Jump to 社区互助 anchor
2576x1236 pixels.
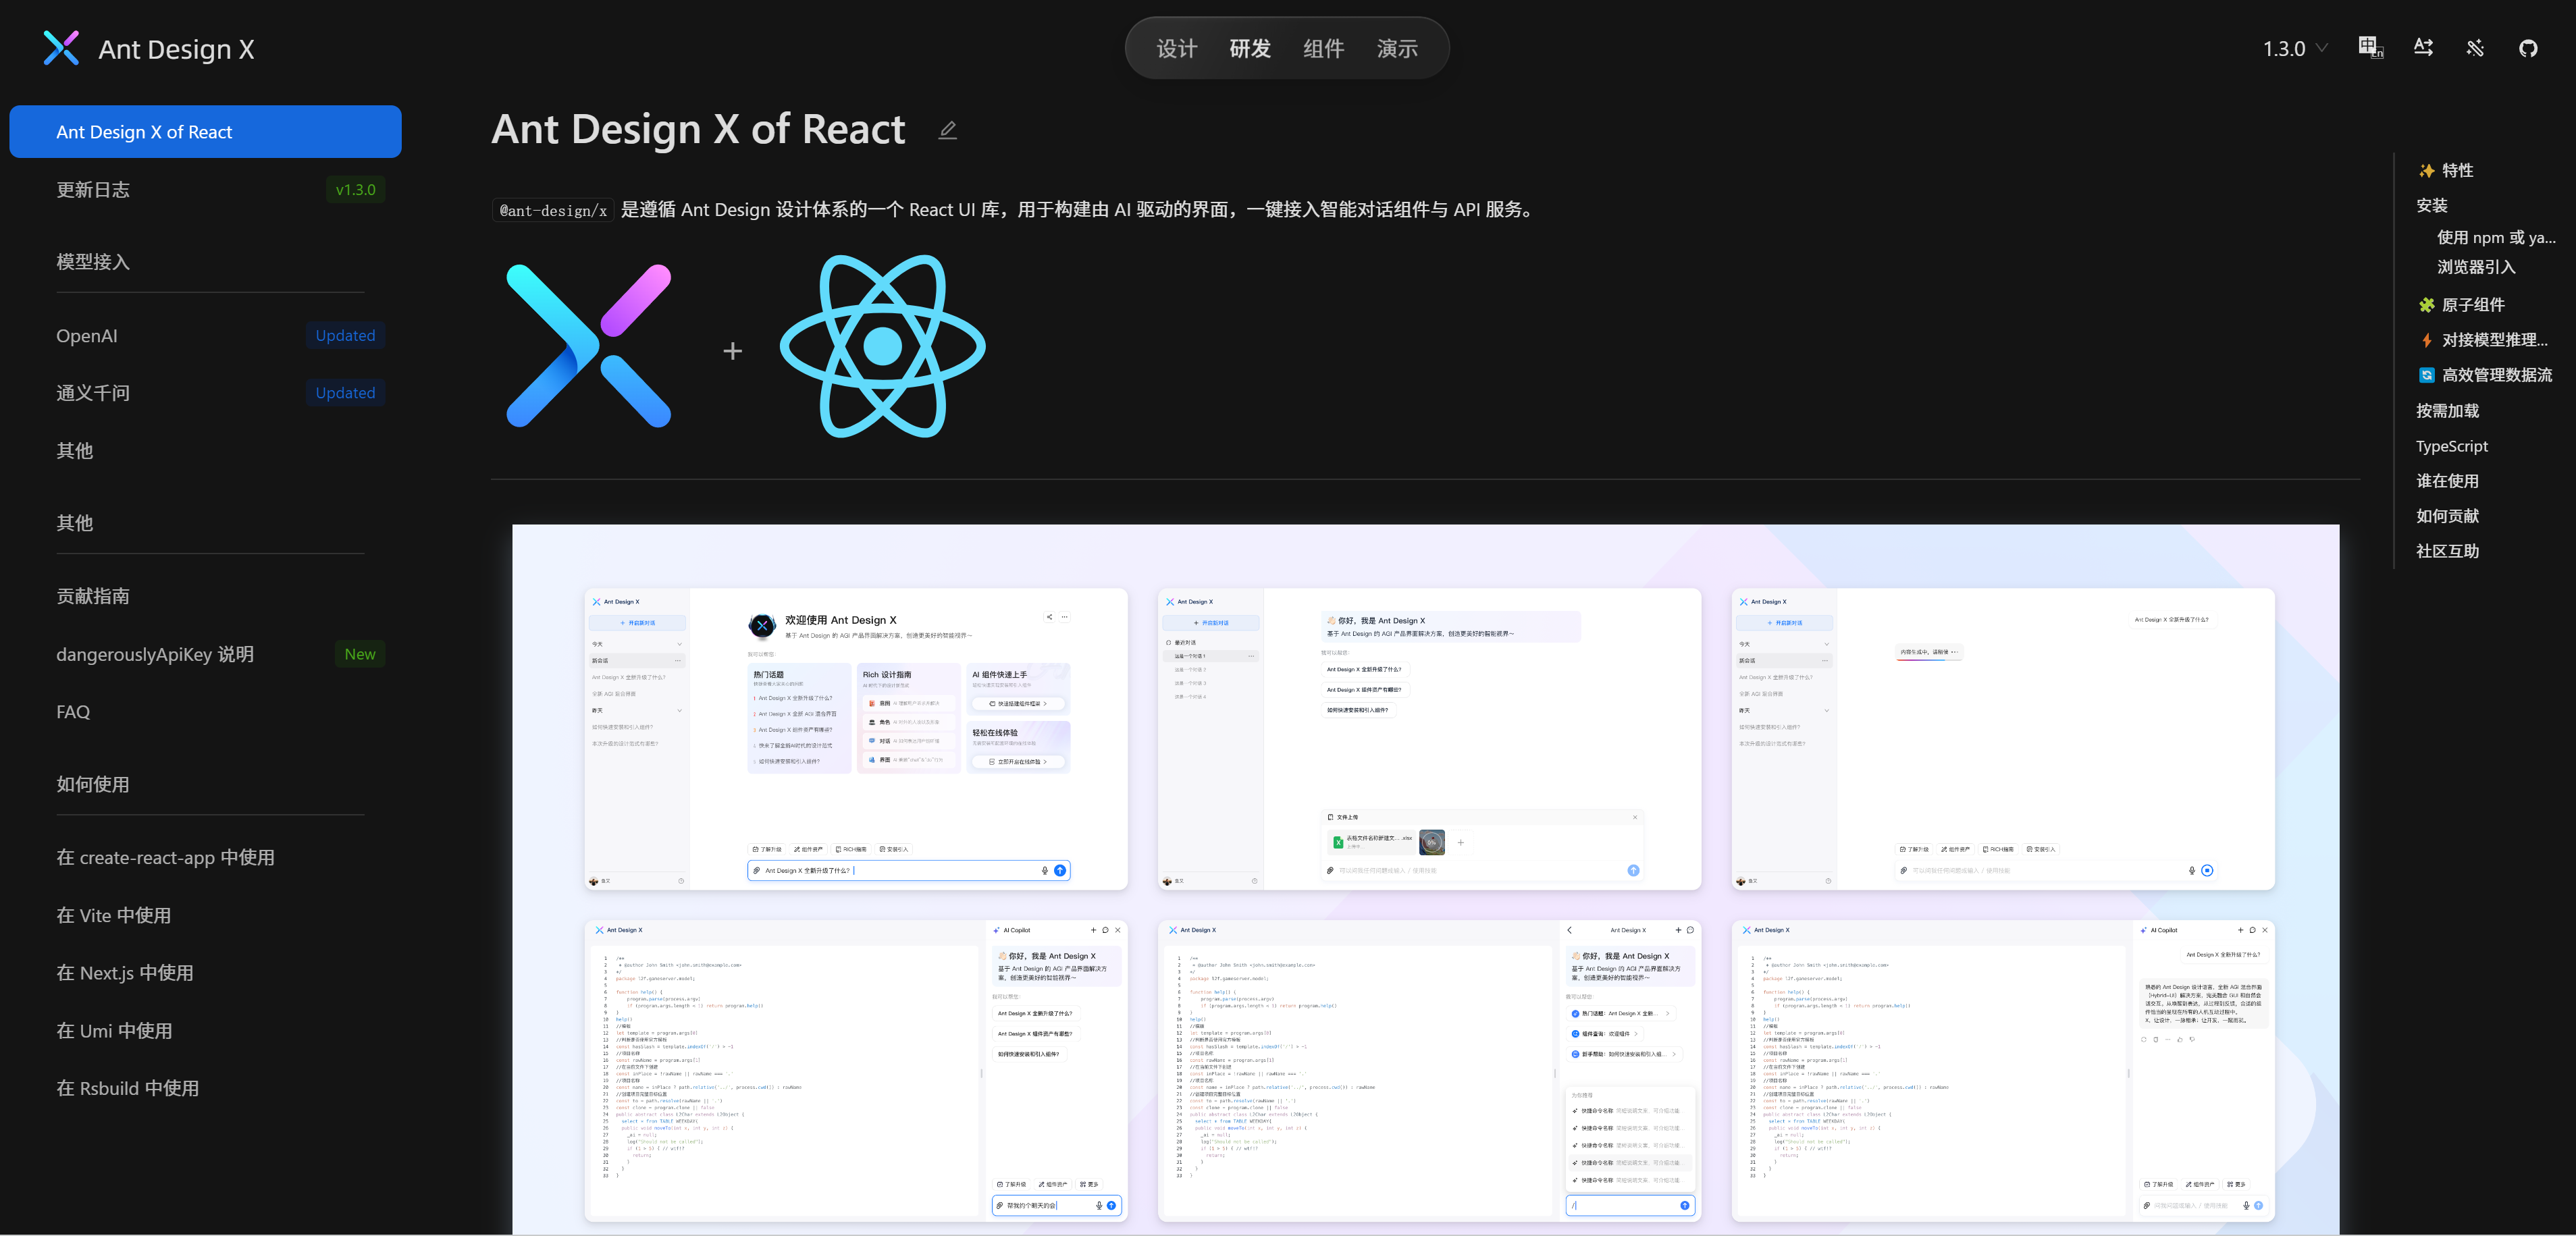point(2447,551)
